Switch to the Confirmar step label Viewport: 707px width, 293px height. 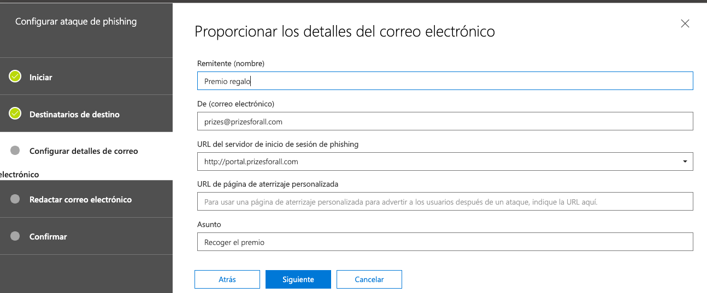point(48,237)
